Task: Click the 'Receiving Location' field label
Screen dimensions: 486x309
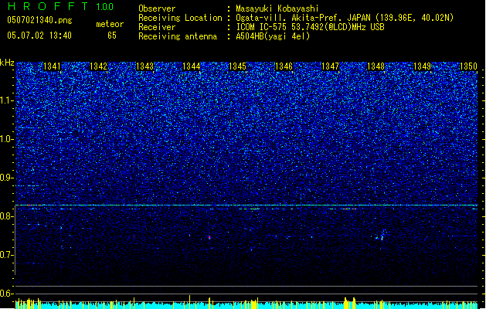Action: coord(180,18)
